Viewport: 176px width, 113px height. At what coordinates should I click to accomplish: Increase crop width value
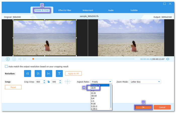tap(44, 81)
